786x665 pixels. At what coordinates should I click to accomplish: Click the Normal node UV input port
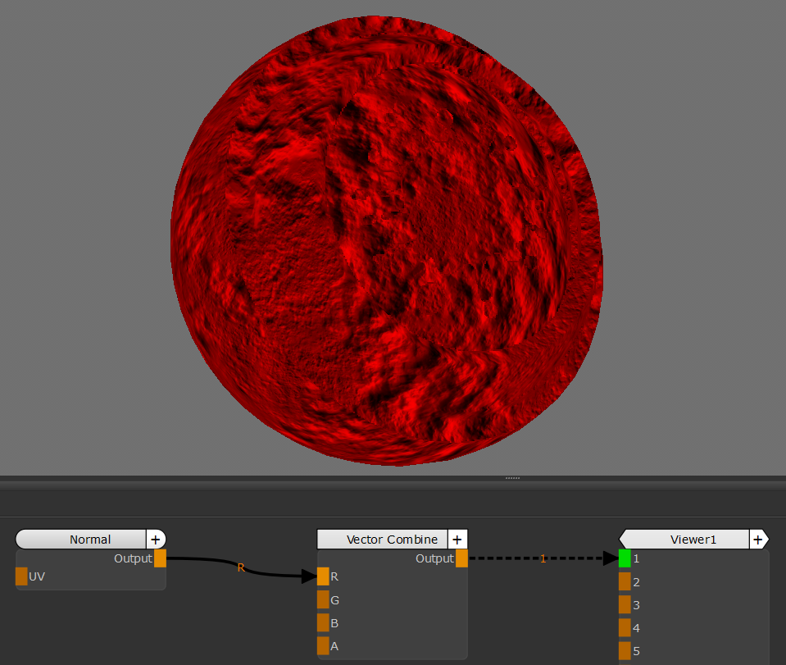tap(21, 576)
